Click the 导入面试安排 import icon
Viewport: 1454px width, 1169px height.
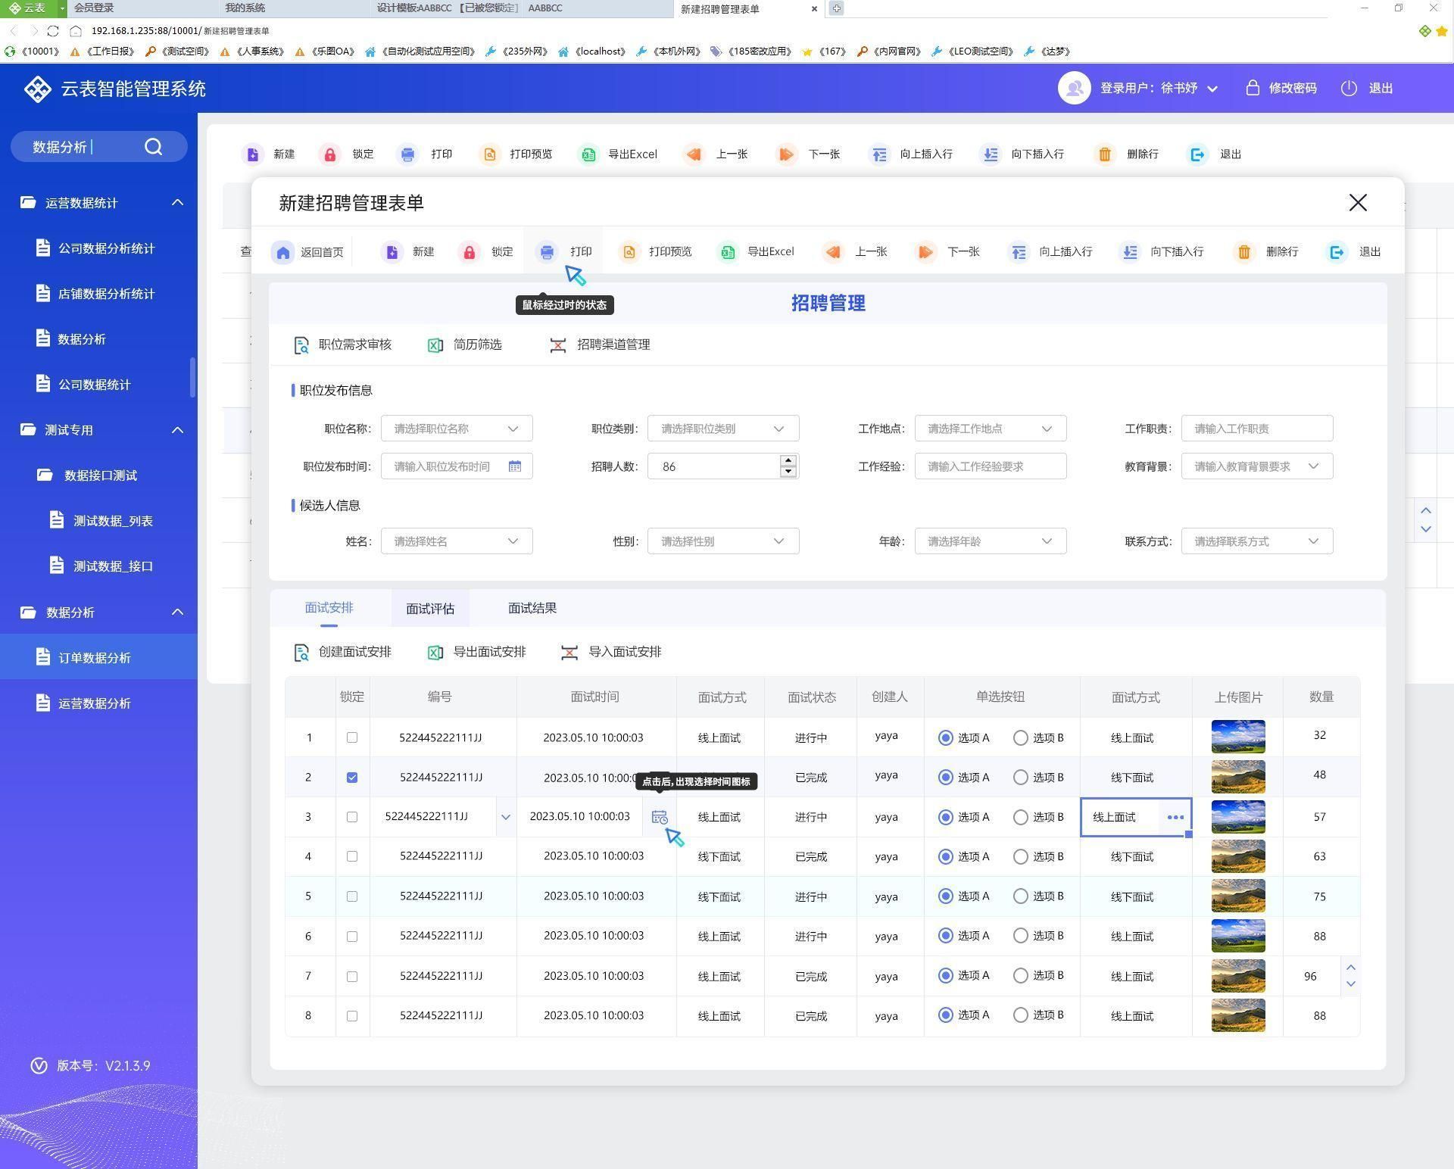click(x=569, y=653)
